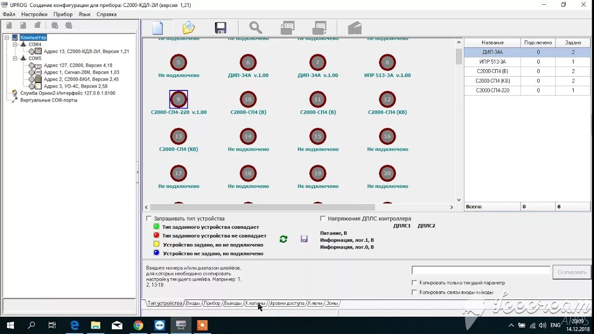594x334 pixels.
Task: Select device circle number 13
Action: pyautogui.click(x=179, y=136)
